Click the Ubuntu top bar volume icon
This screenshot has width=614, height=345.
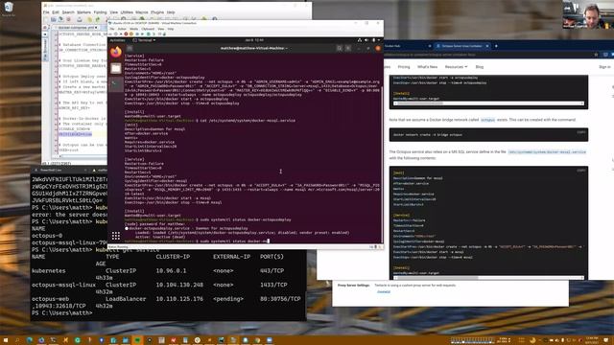click(x=366, y=40)
